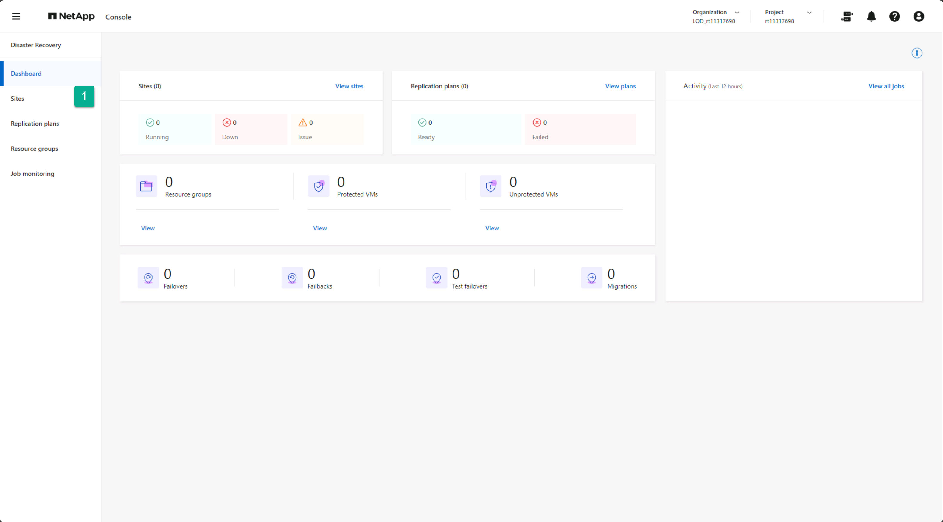
Task: Click the View all jobs link
Action: 886,86
